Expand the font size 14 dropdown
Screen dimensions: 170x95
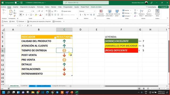click(37, 11)
